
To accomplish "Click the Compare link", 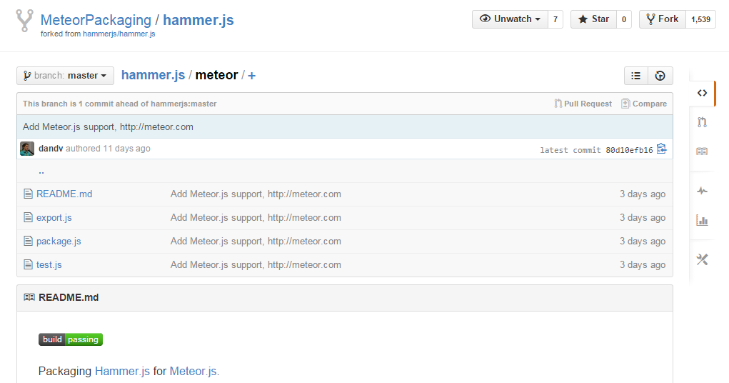I will click(644, 104).
